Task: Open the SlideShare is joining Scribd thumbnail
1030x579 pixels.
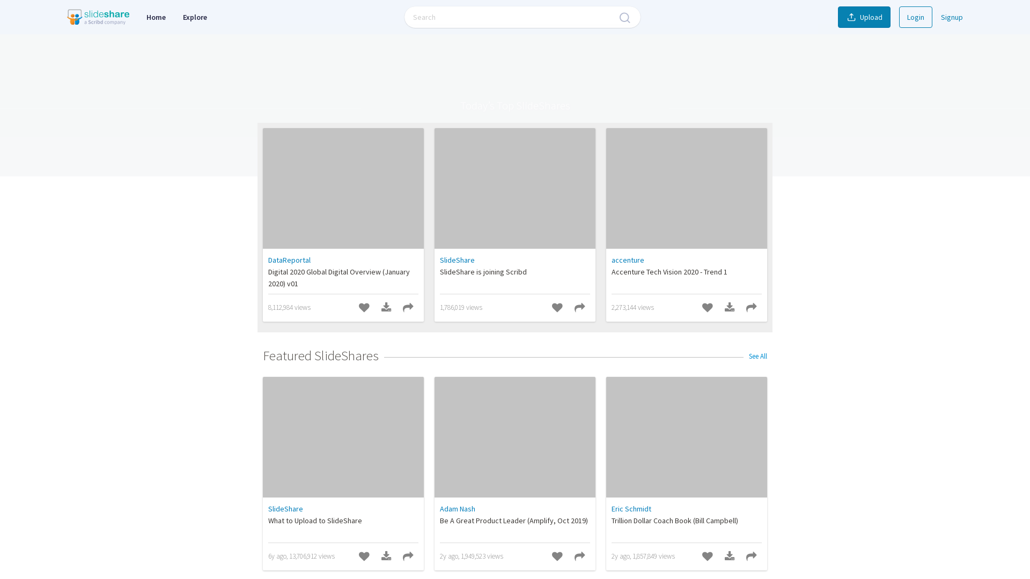Action: point(515,188)
